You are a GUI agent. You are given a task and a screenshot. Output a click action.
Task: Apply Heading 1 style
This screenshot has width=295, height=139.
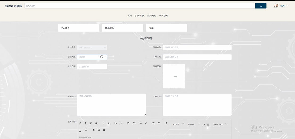tap(116, 123)
